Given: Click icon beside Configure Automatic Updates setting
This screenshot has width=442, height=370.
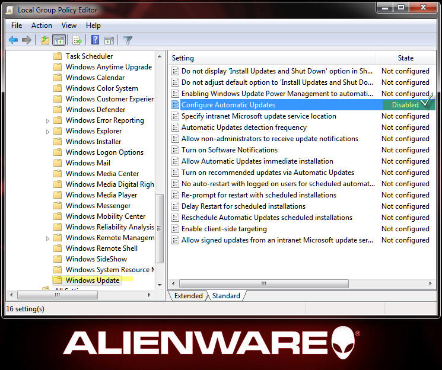Looking at the screenshot, I should [x=176, y=105].
